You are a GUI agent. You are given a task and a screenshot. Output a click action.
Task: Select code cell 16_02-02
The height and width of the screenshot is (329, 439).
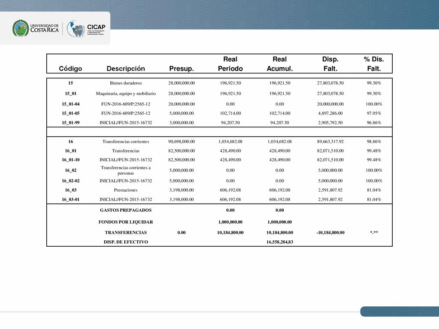(x=71, y=181)
